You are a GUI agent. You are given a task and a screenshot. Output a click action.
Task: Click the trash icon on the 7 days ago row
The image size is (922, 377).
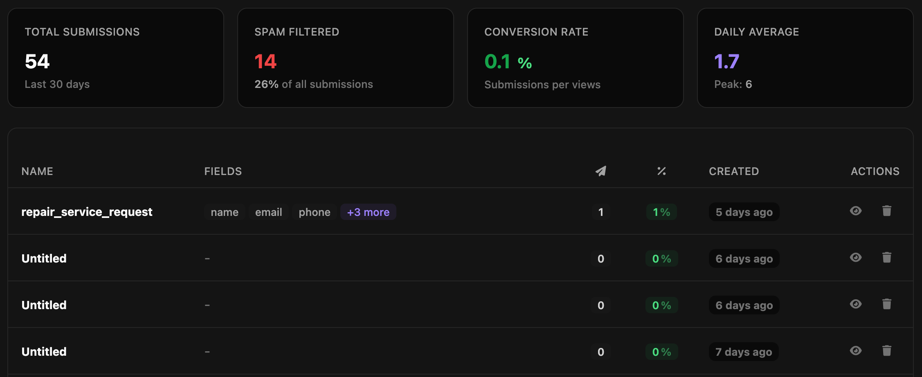coord(887,351)
